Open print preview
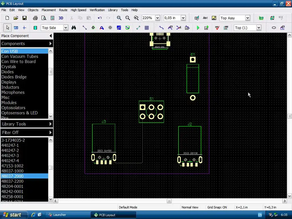 coord(44,18)
